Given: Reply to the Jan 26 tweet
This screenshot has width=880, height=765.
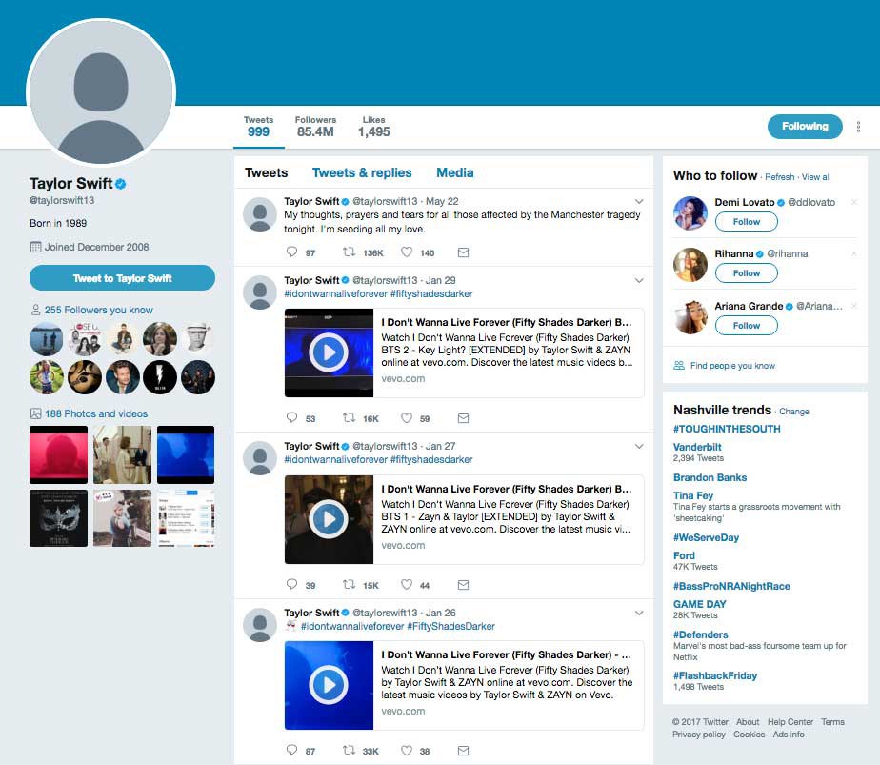Looking at the screenshot, I should click(x=291, y=750).
